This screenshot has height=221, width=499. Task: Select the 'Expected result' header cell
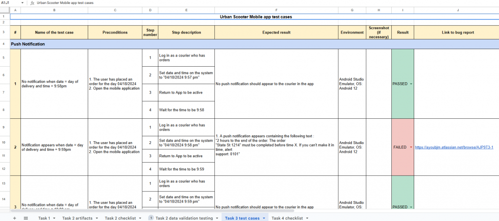click(276, 32)
